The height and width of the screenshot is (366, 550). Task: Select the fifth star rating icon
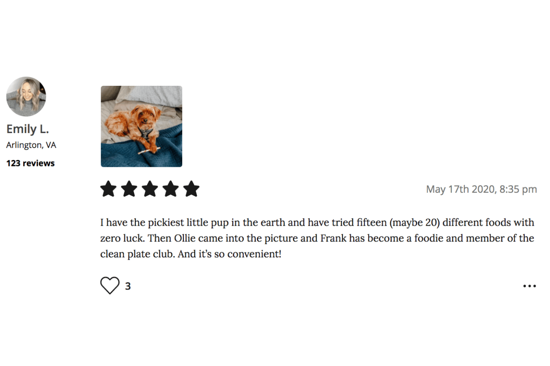coord(192,188)
